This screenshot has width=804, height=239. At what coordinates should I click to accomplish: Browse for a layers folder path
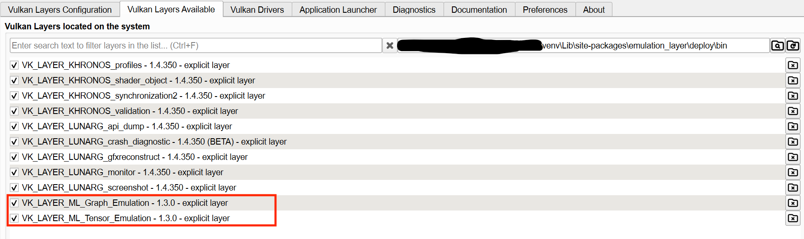coord(777,46)
